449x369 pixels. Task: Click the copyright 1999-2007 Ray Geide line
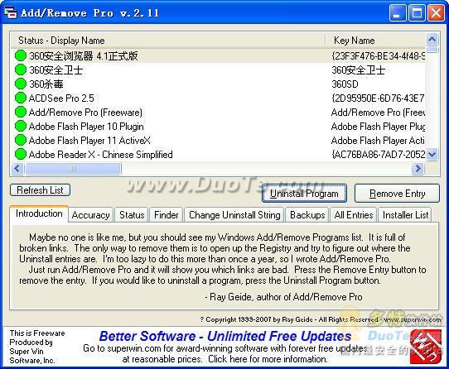click(x=321, y=319)
